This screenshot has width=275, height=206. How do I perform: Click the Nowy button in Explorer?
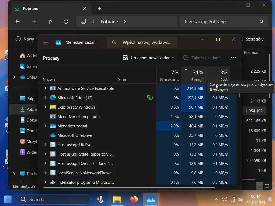click(x=26, y=39)
